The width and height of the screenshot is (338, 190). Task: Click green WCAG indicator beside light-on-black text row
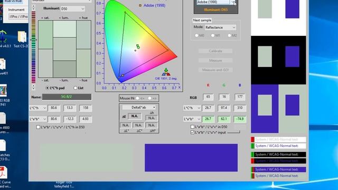tap(252, 155)
